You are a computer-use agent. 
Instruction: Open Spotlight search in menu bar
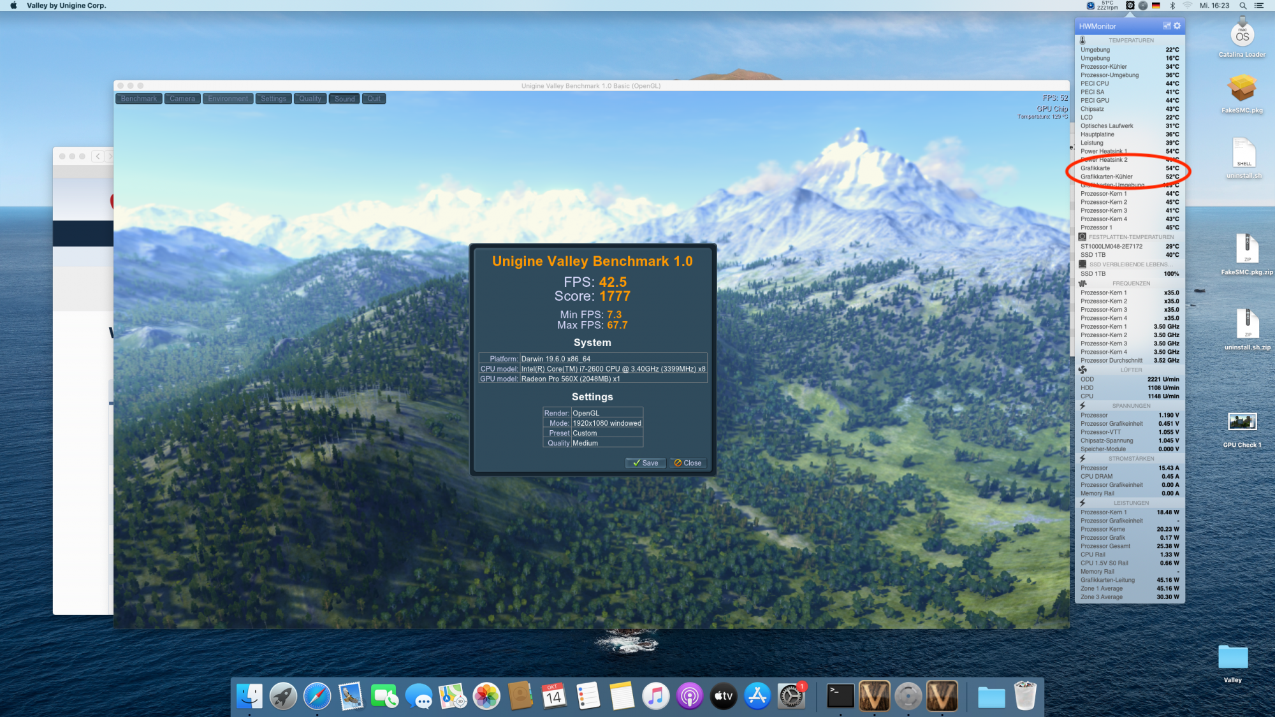point(1242,6)
